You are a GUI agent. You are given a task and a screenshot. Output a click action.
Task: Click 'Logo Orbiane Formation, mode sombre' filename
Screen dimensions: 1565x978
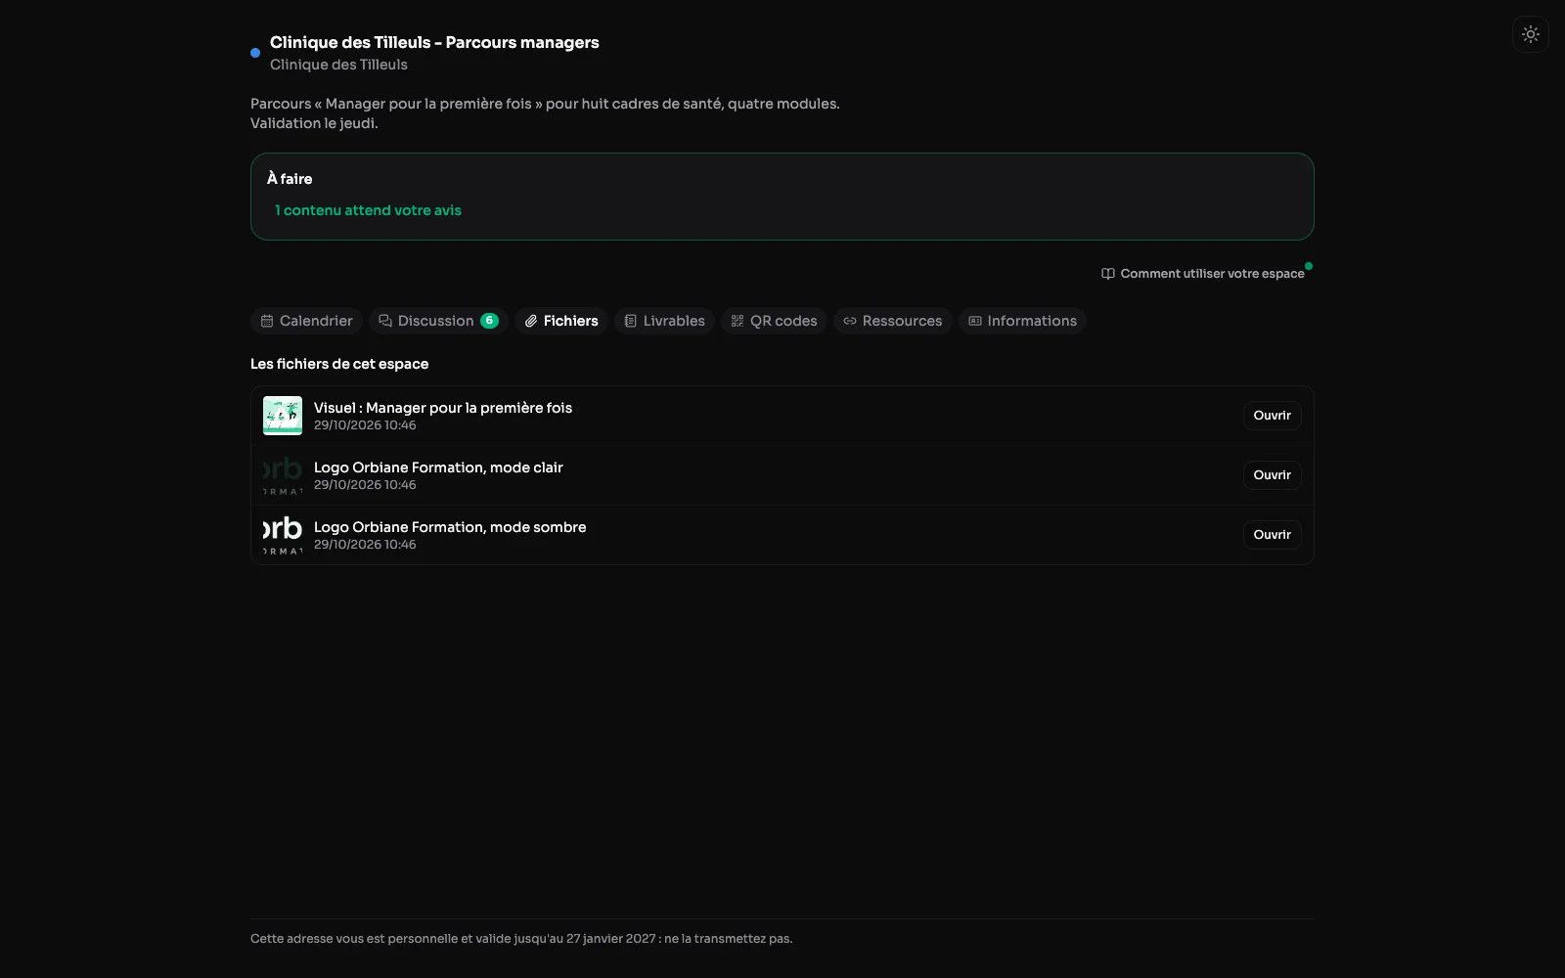pyautogui.click(x=450, y=527)
